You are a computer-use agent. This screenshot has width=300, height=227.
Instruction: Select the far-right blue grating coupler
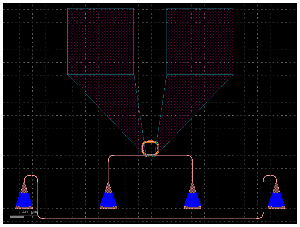(x=276, y=199)
